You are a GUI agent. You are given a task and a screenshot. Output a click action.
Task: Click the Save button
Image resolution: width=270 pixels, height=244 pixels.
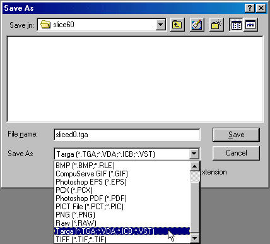[236, 135]
